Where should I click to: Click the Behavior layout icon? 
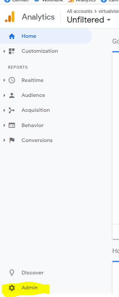point(12,125)
